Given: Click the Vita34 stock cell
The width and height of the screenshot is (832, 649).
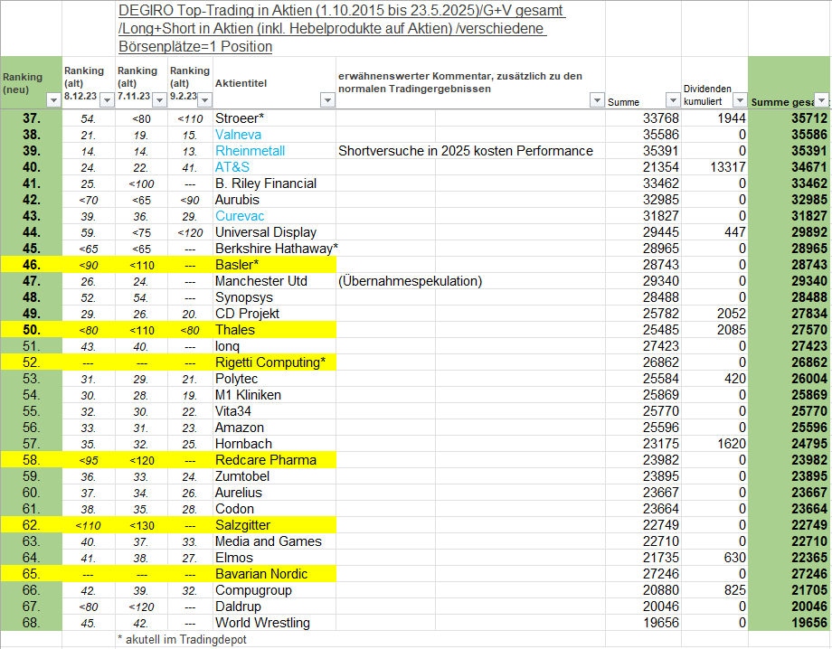Looking at the screenshot, I should click(274, 411).
